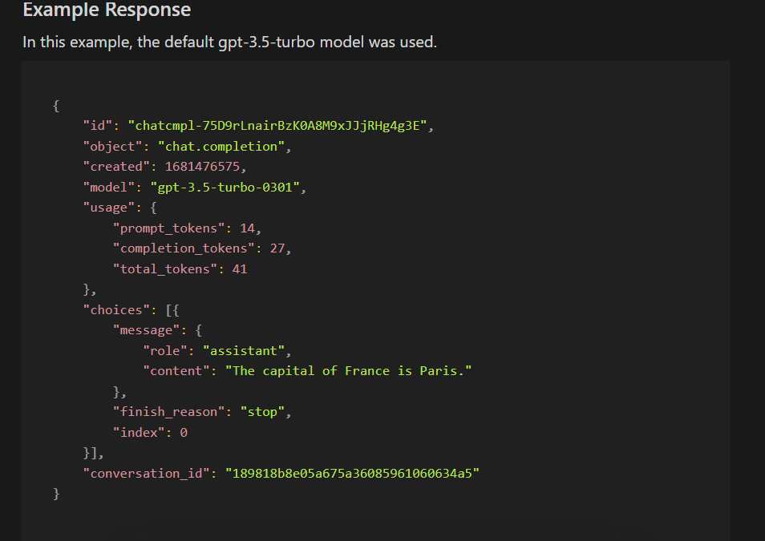Viewport: 765px width, 541px height.
Task: Click the "stop" finish reason value
Action: 262,412
